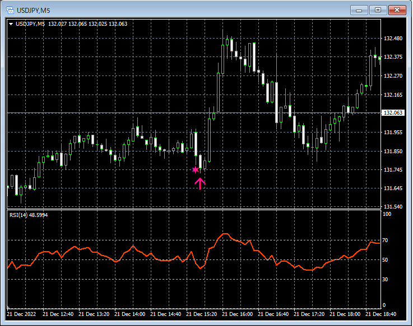
Task: Maximize the USDJPY,M5 chart window
Action: click(378, 10)
